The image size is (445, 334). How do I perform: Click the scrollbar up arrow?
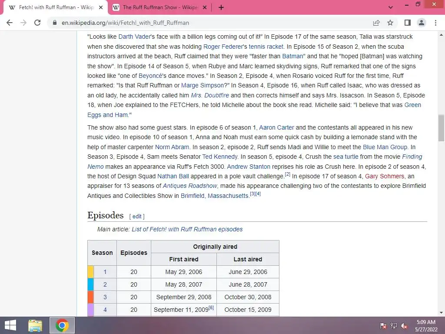(x=441, y=35)
